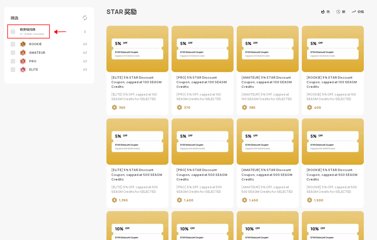The height and width of the screenshot is (240, 377).
Task: Click the 360 star price
Action: click(x=122, y=108)
